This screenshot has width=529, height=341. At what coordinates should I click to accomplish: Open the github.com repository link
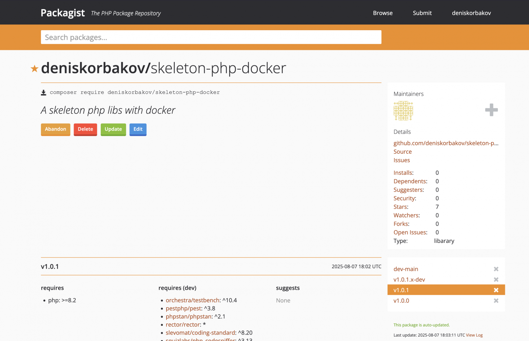click(x=446, y=143)
